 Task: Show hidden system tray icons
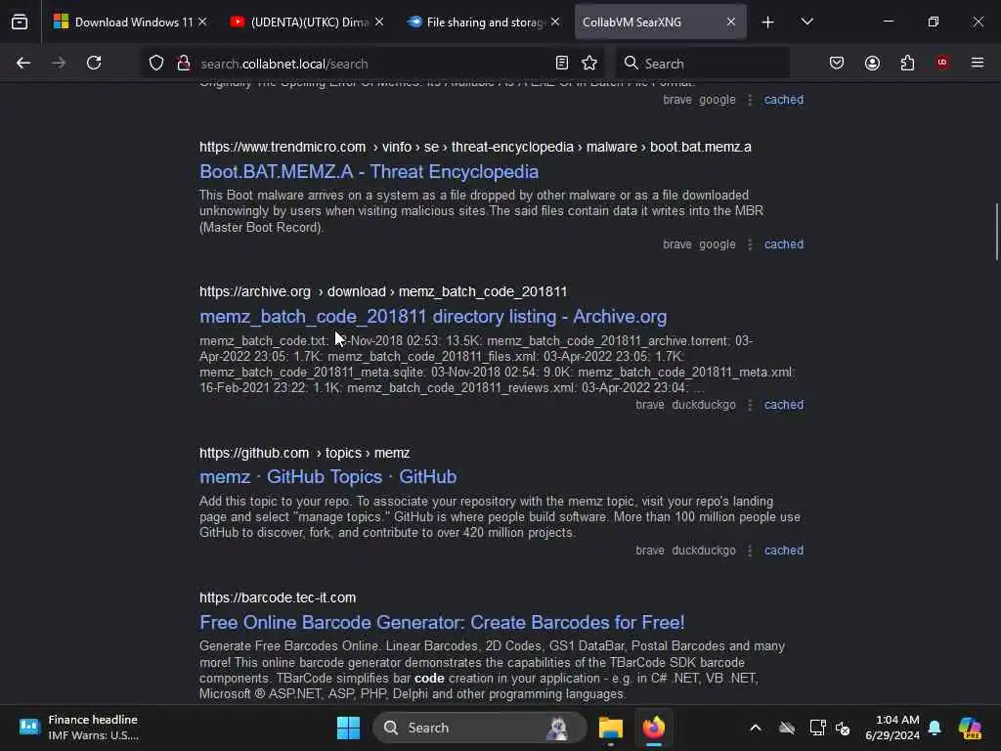[x=756, y=728]
